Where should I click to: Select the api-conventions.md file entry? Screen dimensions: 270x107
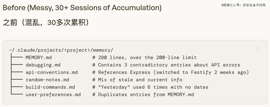[x=51, y=72]
